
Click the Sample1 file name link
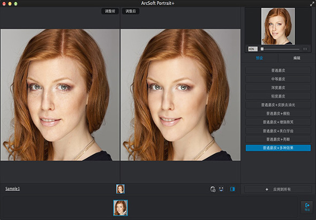(x=12, y=189)
